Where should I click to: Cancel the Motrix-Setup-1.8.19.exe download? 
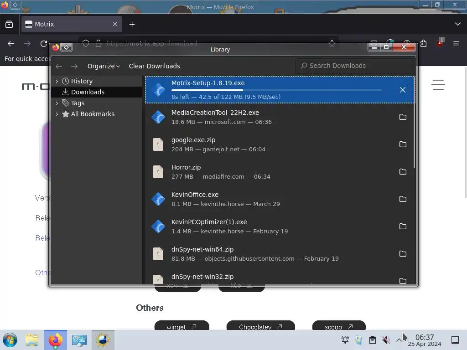tap(402, 90)
